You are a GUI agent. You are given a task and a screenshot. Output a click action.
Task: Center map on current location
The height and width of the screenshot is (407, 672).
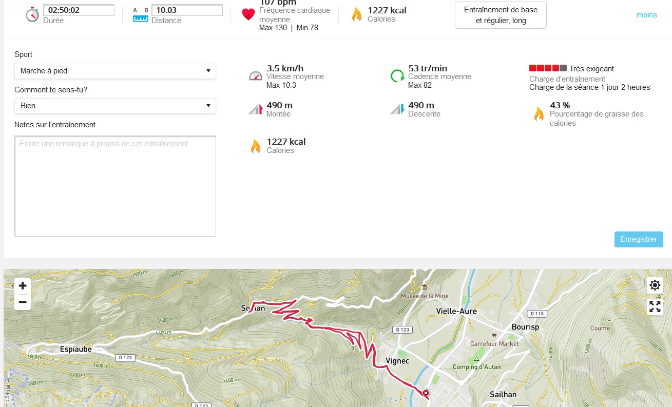[x=655, y=285]
